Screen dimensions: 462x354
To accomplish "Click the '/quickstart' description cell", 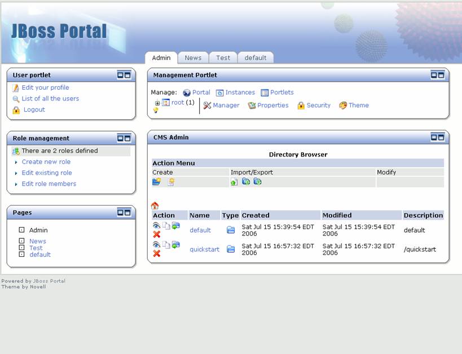I will (420, 250).
